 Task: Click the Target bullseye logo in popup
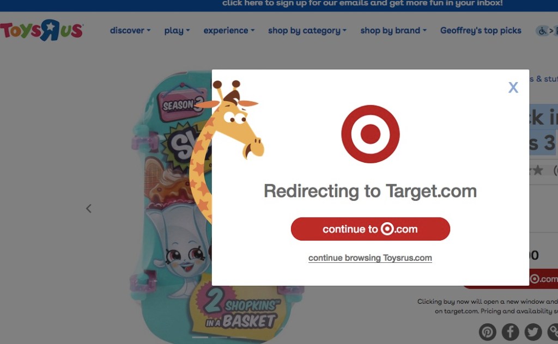pyautogui.click(x=370, y=134)
